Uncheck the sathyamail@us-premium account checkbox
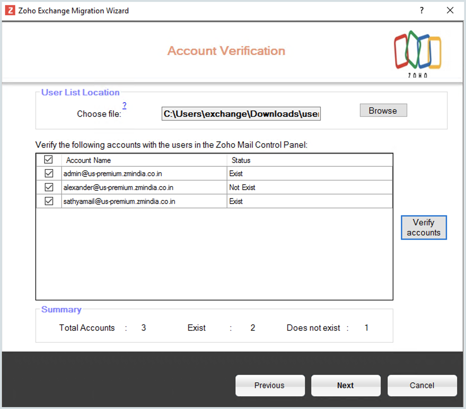The image size is (466, 409). pos(49,201)
